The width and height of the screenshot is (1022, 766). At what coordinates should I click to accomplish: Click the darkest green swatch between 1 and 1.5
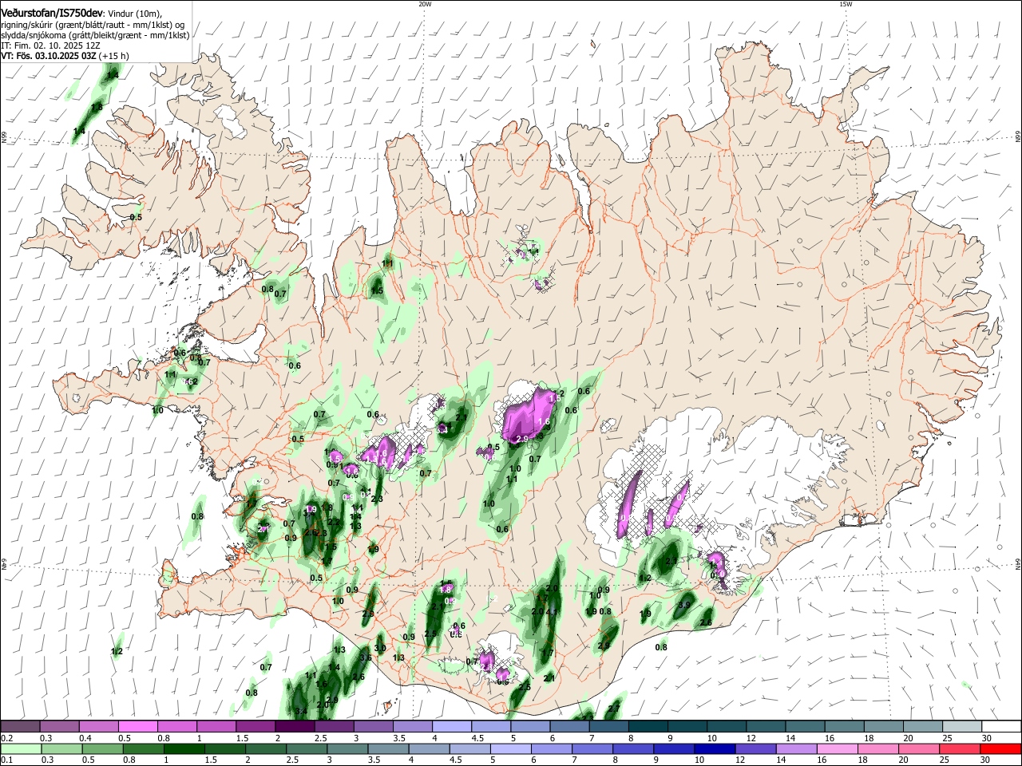click(x=184, y=748)
